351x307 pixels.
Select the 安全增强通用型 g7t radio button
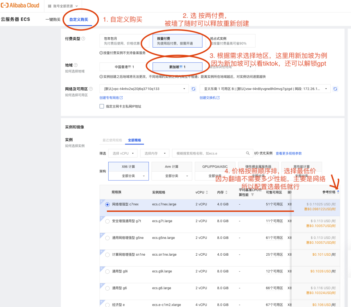pos(107,221)
